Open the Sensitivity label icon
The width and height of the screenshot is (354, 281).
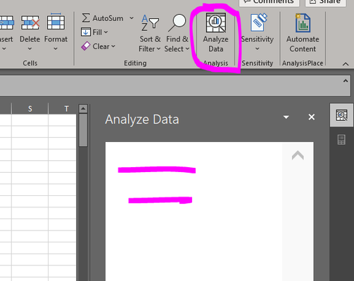coord(259,22)
